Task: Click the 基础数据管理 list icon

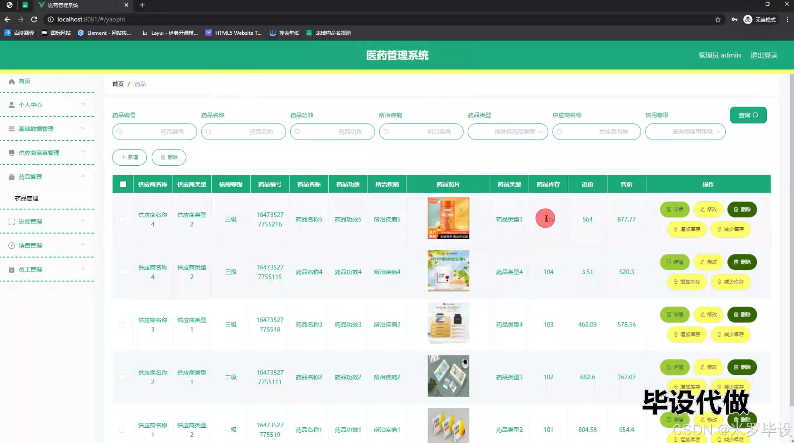Action: (x=12, y=129)
